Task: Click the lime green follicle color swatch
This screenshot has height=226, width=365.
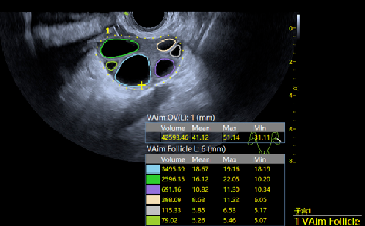Action: [153, 220]
